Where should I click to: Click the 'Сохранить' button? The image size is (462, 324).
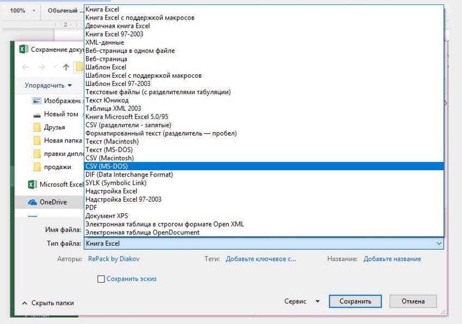click(x=355, y=301)
